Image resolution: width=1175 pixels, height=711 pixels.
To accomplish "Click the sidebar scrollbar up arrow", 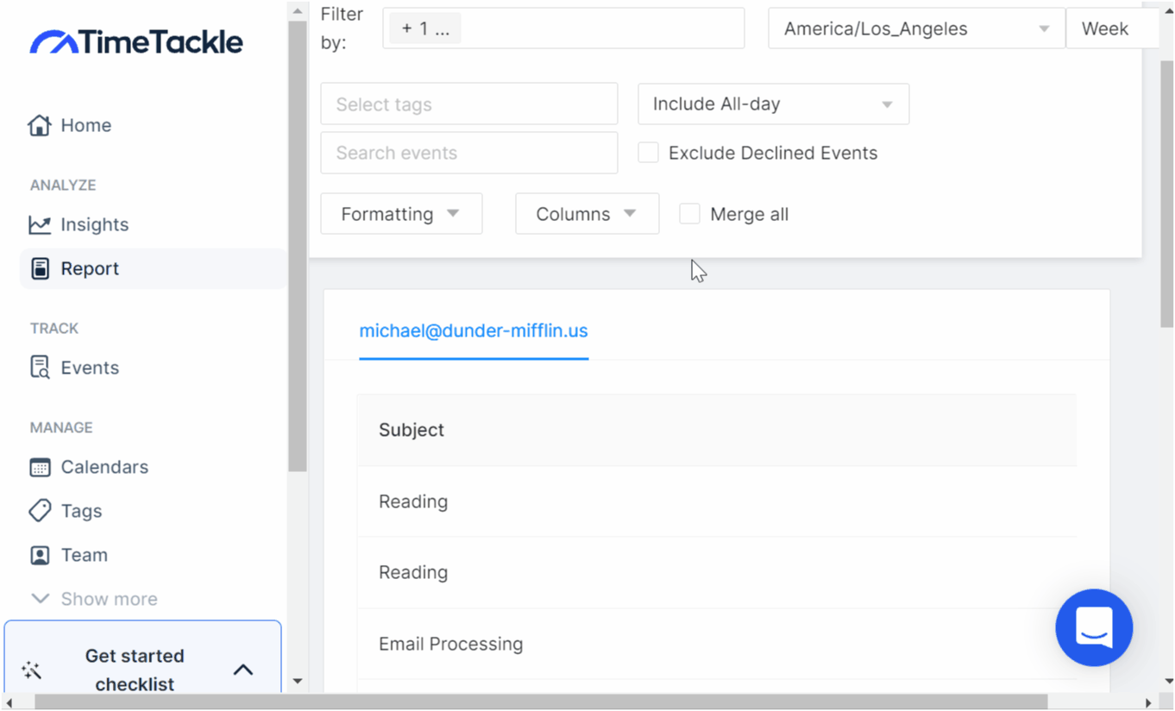I will pyautogui.click(x=298, y=10).
